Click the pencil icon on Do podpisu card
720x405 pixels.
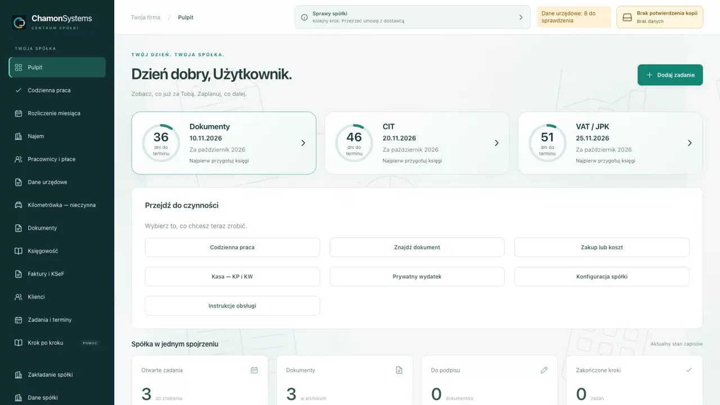tap(544, 370)
